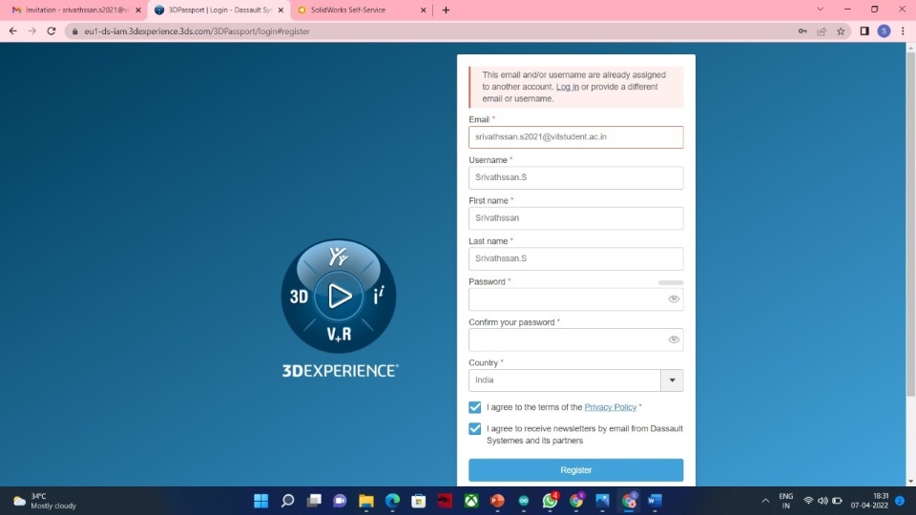Show the confirm password via its eye icon

click(674, 340)
